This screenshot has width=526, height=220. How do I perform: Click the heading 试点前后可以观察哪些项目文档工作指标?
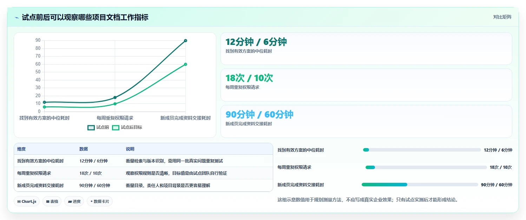85,17
